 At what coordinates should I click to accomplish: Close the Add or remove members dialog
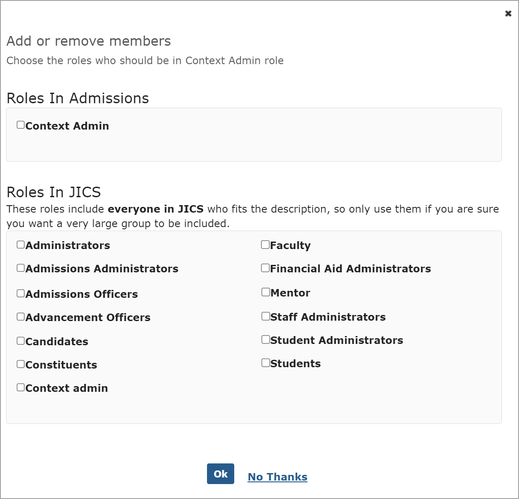click(508, 14)
